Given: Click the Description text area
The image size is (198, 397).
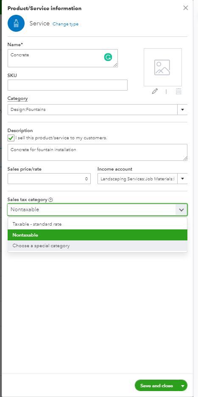Looking at the screenshot, I should click(98, 152).
